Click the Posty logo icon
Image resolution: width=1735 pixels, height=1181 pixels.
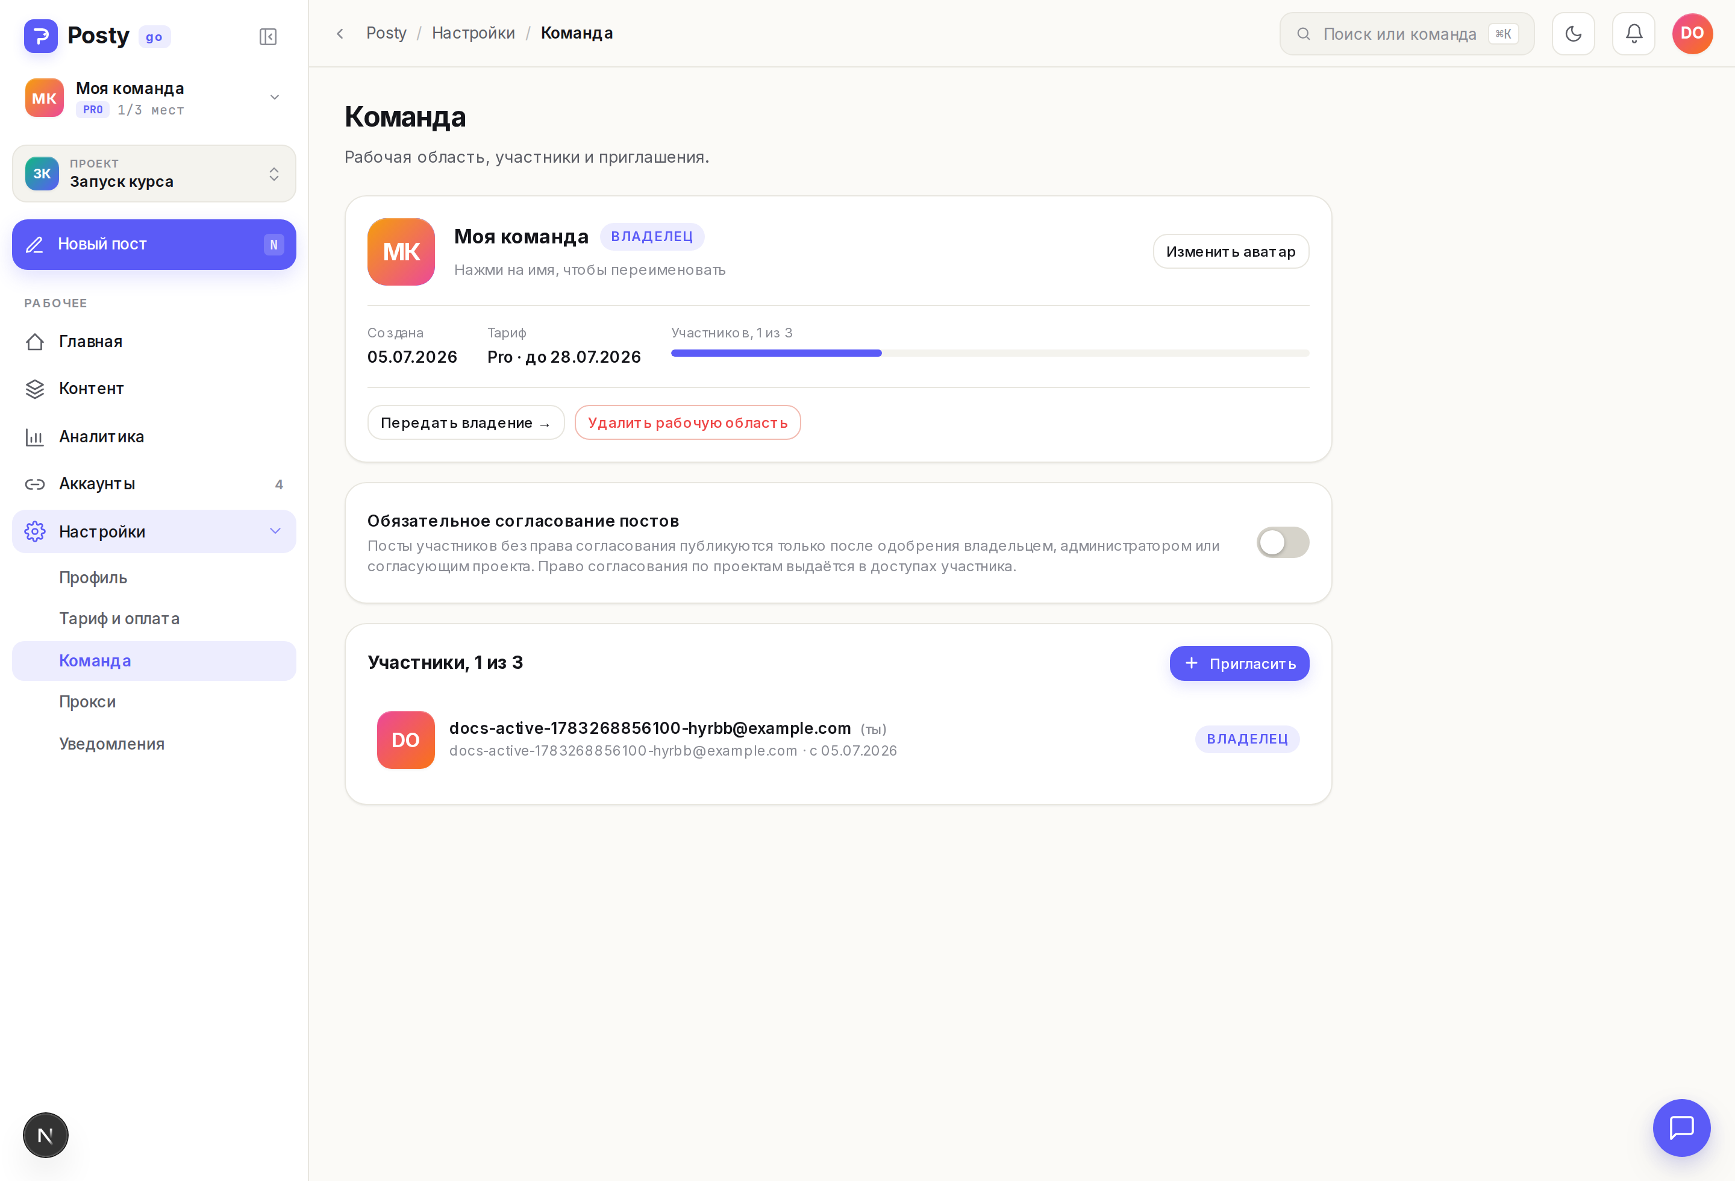pos(40,36)
